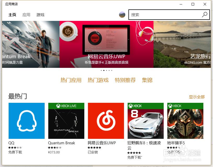The width and height of the screenshot is (213, 167).
Task: Minimize the 应用商店 window
Action: tap(181, 4)
